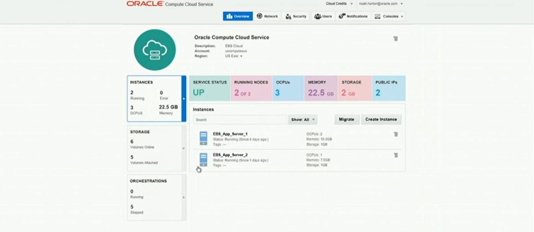Click the RUNNING NODES tile

click(251, 88)
